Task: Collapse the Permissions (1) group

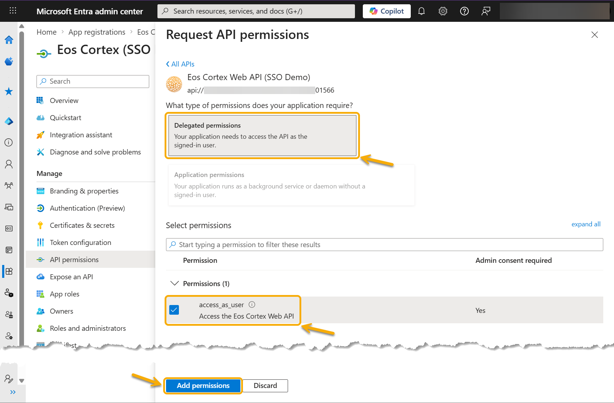Action: point(175,284)
